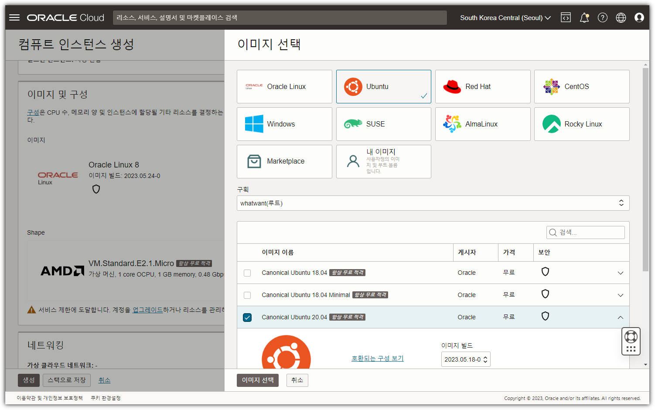The height and width of the screenshot is (410, 655).
Task: Click the top resource search bar
Action: pos(280,18)
